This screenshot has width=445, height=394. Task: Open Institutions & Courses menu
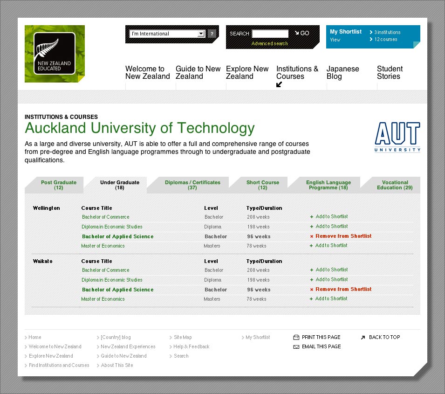297,72
